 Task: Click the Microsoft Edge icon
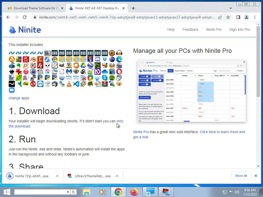click(119, 59)
